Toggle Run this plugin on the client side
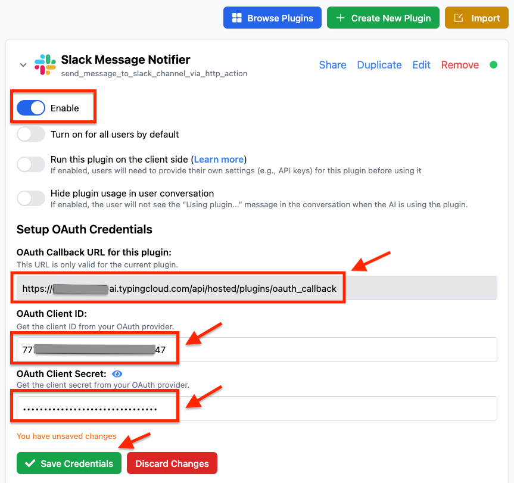This screenshot has width=514, height=483. 31,164
